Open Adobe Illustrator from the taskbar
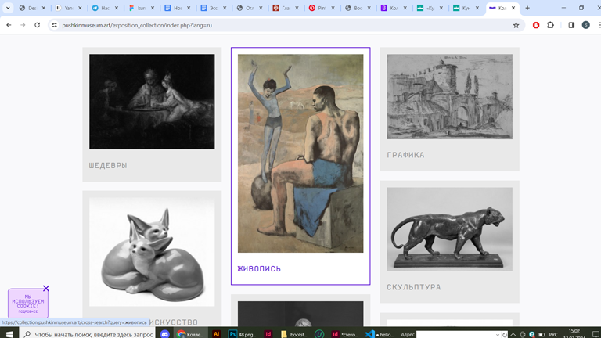601x338 pixels. (x=216, y=334)
